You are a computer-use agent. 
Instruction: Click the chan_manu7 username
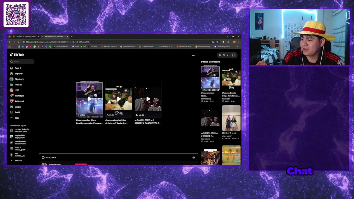(227, 136)
